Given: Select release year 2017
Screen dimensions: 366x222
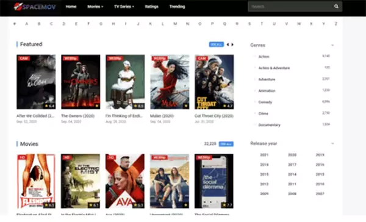Looking at the screenshot, I should pos(292,165).
